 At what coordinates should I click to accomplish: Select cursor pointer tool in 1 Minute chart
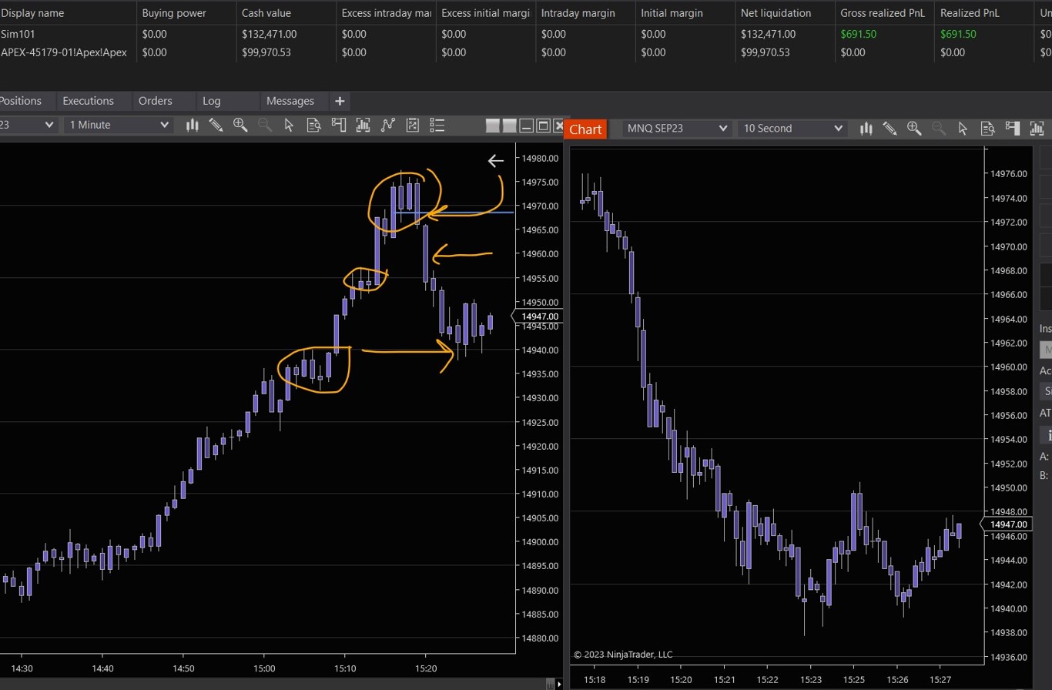289,125
